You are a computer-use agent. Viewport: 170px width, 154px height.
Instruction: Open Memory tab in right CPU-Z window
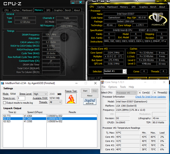coord(124,7)
